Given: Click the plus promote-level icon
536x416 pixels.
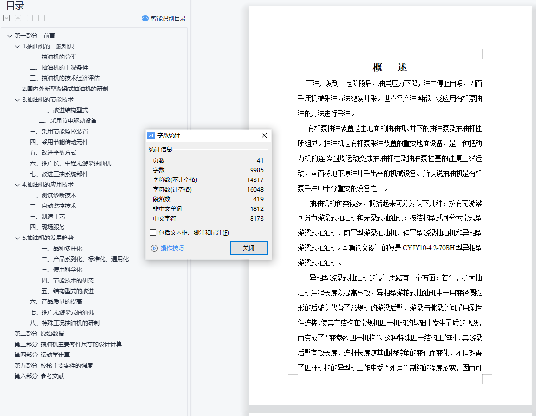Looking at the screenshot, I should (30, 18).
